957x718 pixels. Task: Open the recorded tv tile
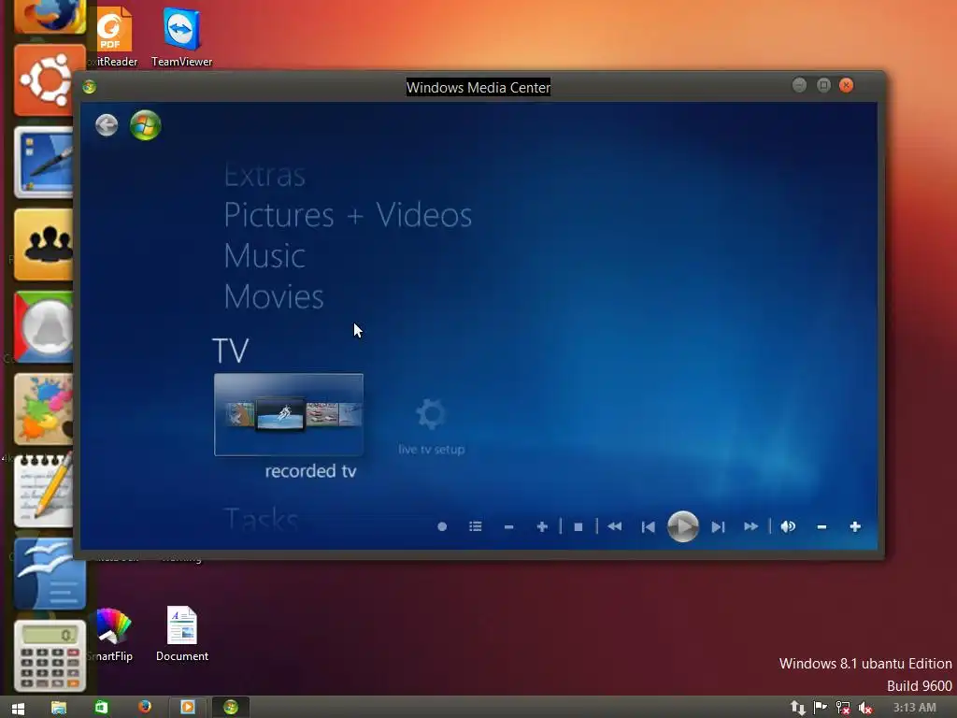(289, 414)
